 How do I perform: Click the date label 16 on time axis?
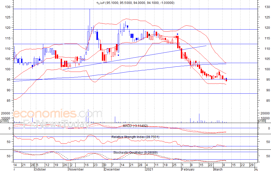coord(87,165)
